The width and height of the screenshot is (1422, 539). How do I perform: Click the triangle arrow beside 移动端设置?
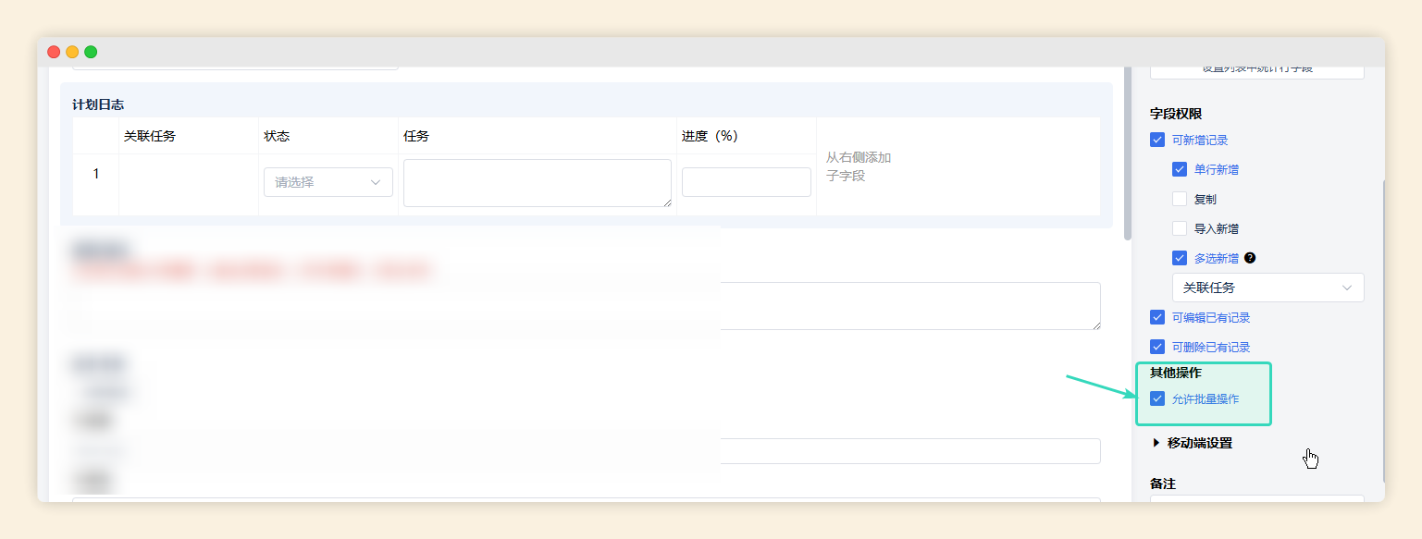[1156, 443]
